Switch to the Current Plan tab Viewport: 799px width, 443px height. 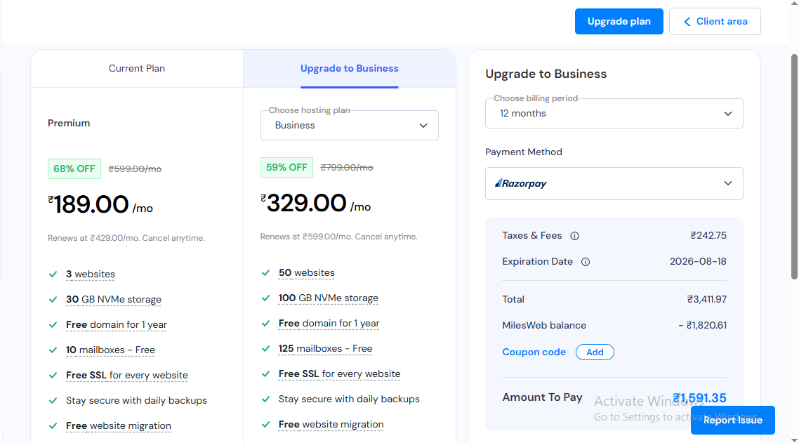[x=136, y=68]
